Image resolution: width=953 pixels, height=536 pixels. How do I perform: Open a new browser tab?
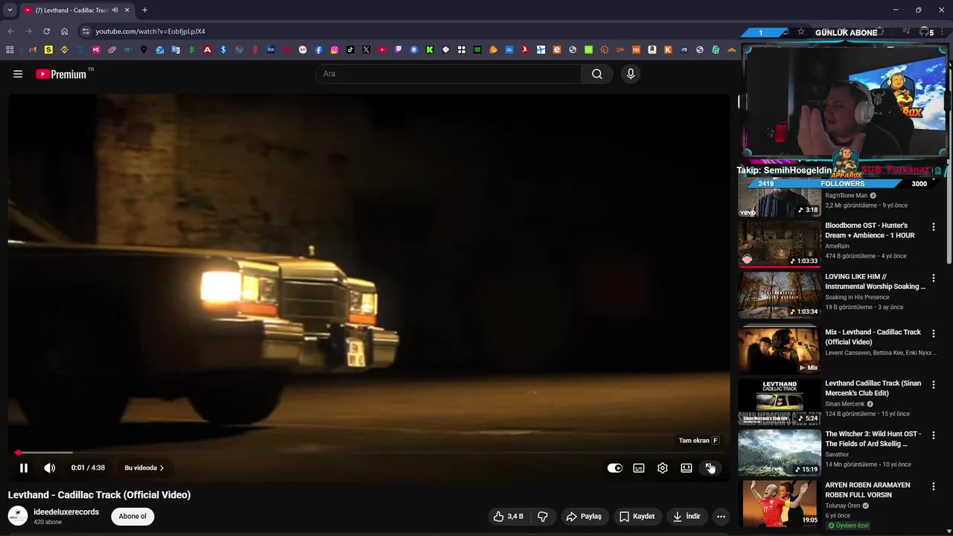144,10
